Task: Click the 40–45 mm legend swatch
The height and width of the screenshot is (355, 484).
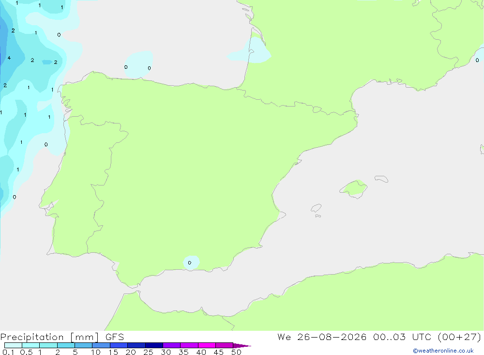Action: tap(207, 345)
